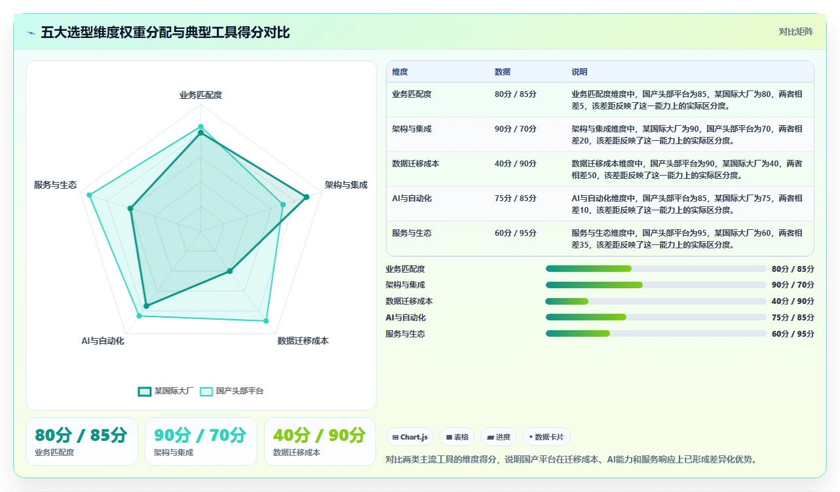Click the 数据迁移成本 progress bar
Viewport: 840px width, 492px height.
656,301
